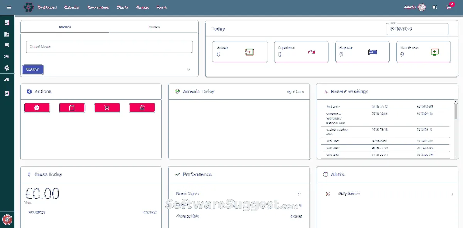Open the Events menu item
This screenshot has width=463, height=228.
coord(162,7)
